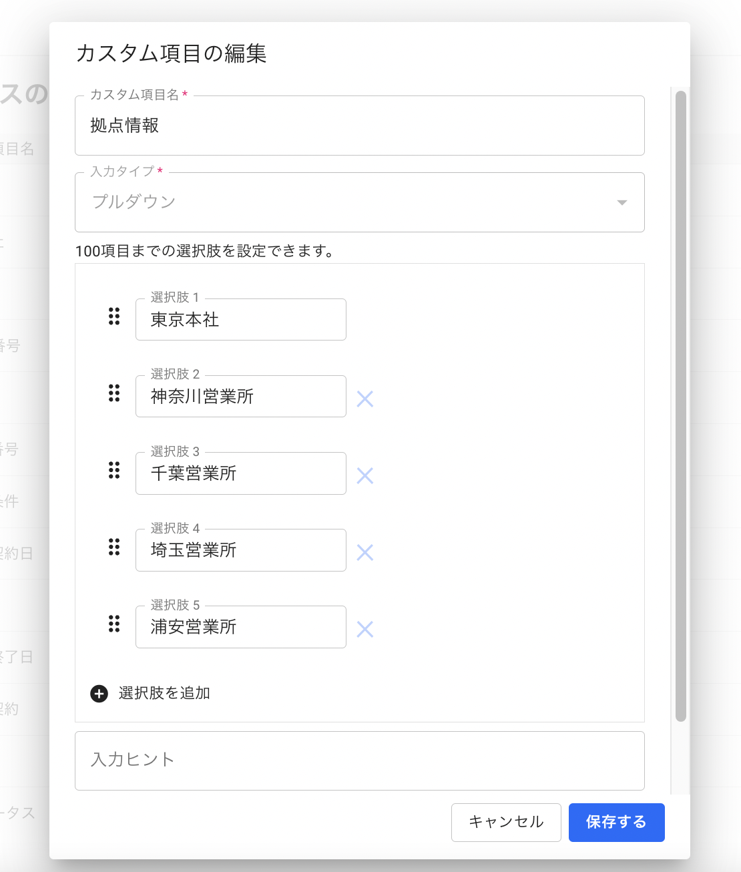Click the drag handle beside 浦安営業所
The image size is (741, 872).
(114, 624)
